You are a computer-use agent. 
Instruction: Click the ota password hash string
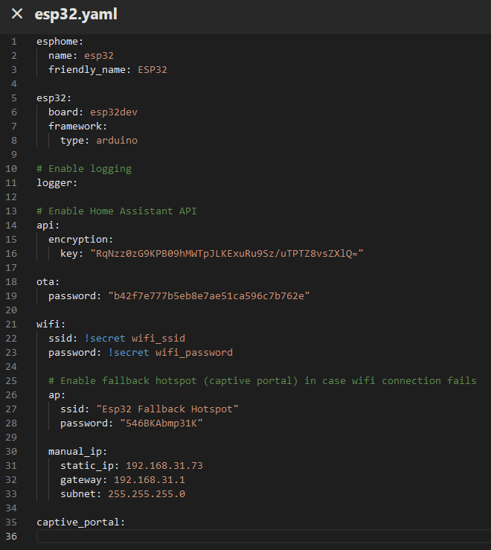[209, 296]
